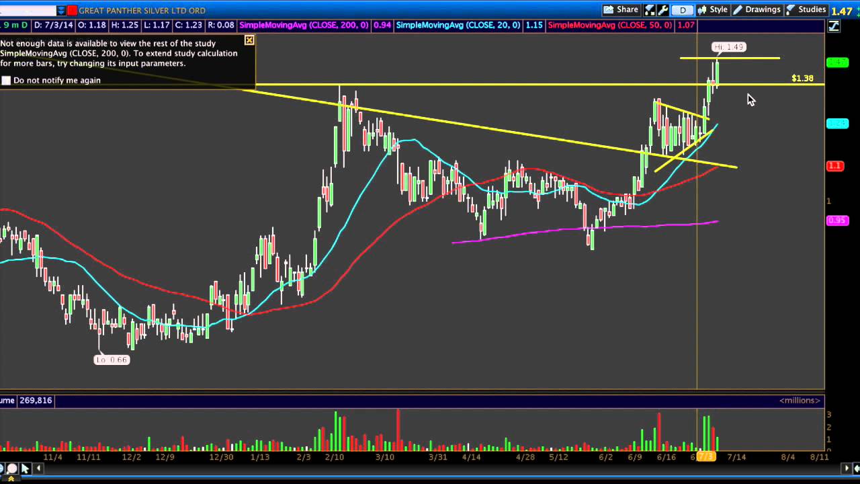The height and width of the screenshot is (484, 860).
Task: Click the SimpleMovingAvg (CLOSE, 50, 0) label
Action: tap(610, 25)
